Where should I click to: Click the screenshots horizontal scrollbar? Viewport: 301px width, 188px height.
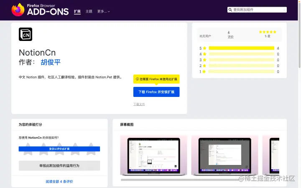tap(181, 180)
